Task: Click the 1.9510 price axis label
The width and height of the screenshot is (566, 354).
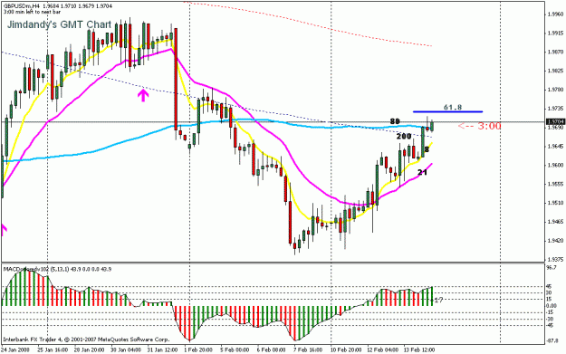Action: [x=556, y=203]
